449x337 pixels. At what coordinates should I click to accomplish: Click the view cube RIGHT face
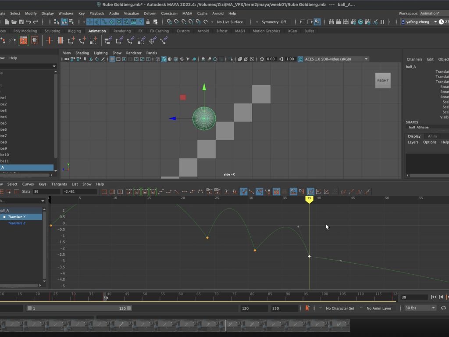click(382, 81)
